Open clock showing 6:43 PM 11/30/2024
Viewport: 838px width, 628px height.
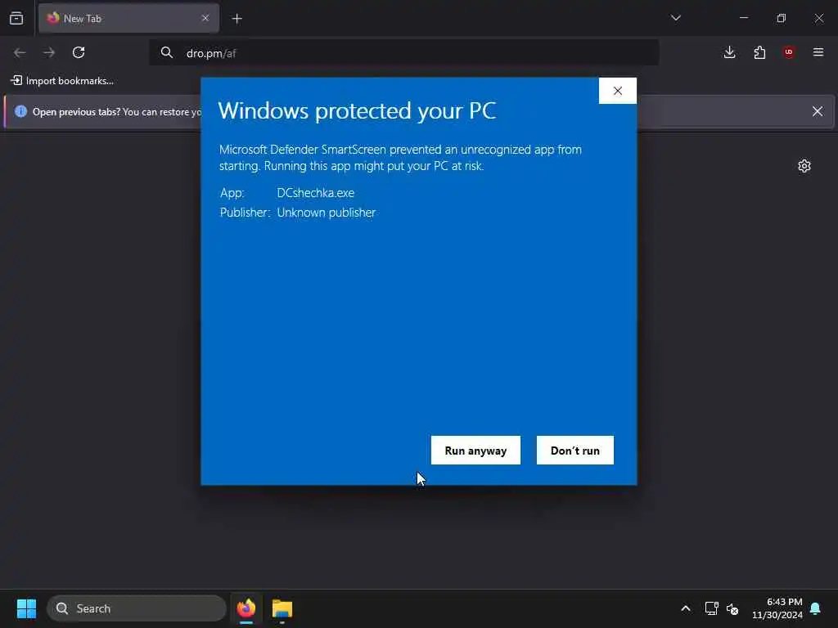tap(777, 608)
